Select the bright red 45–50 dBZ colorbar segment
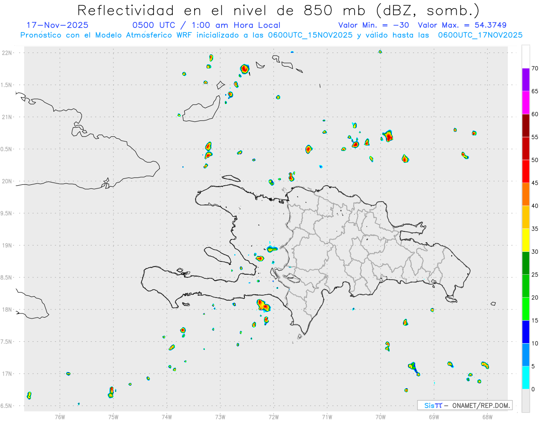547x423 pixels. point(526,172)
